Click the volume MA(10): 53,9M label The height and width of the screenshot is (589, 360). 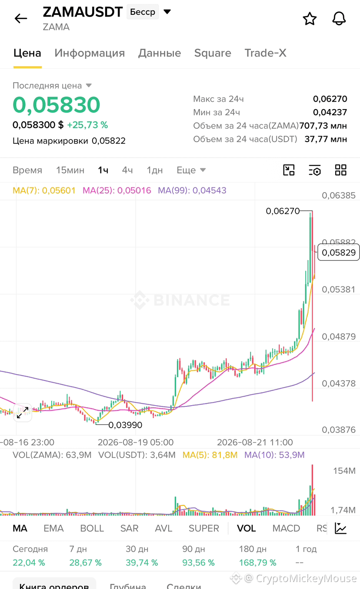coord(274,455)
